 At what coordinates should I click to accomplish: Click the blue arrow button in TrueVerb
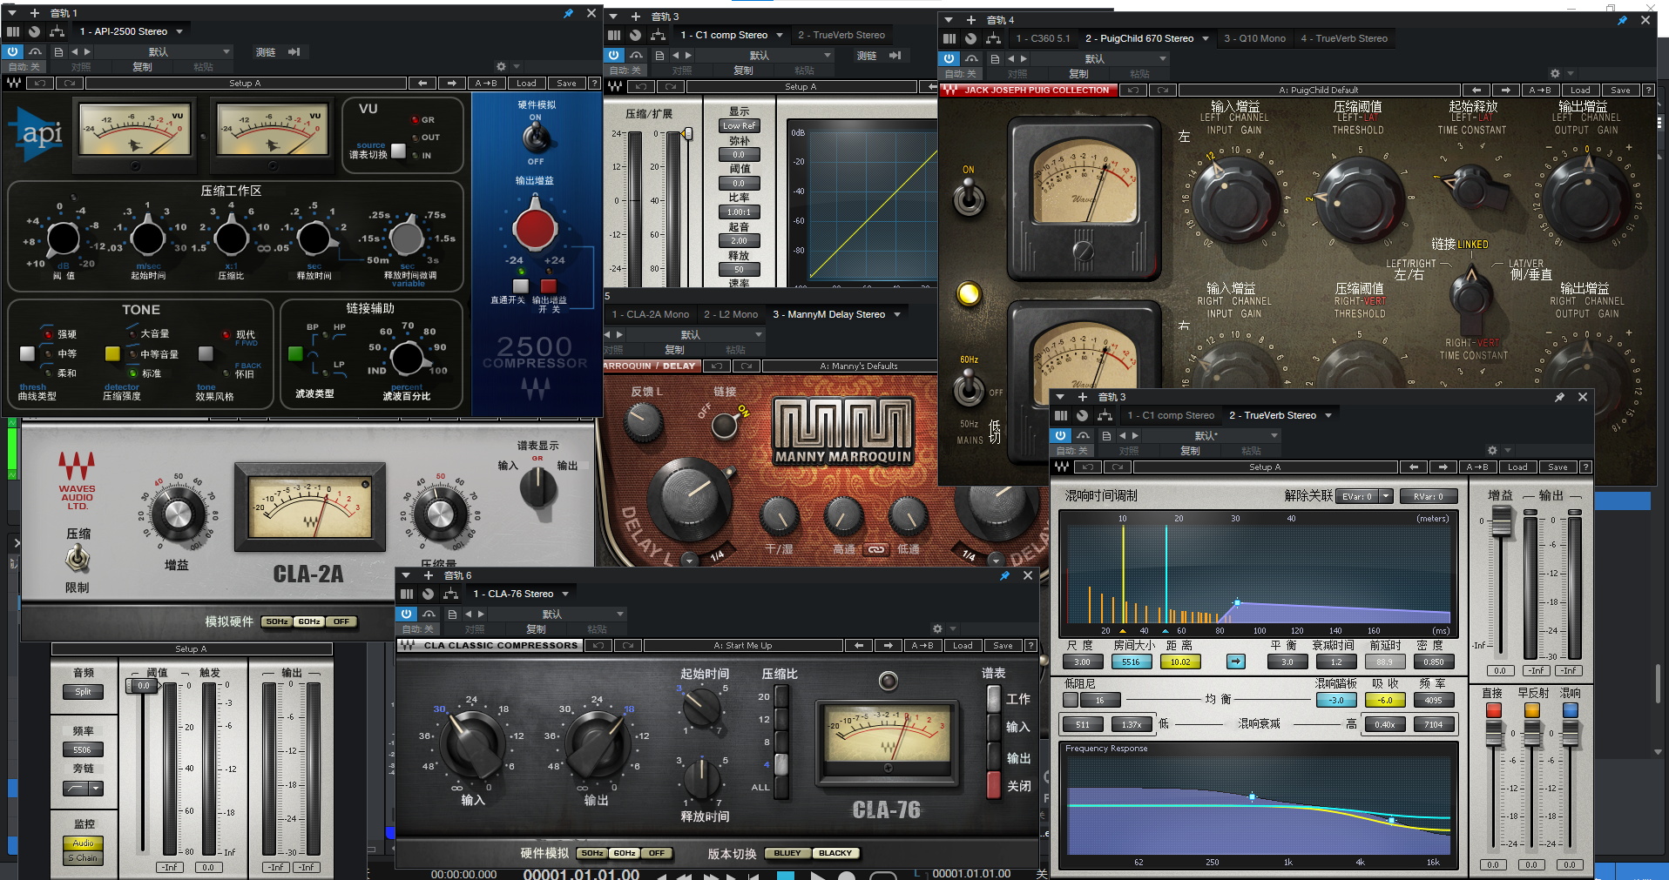tap(1236, 662)
